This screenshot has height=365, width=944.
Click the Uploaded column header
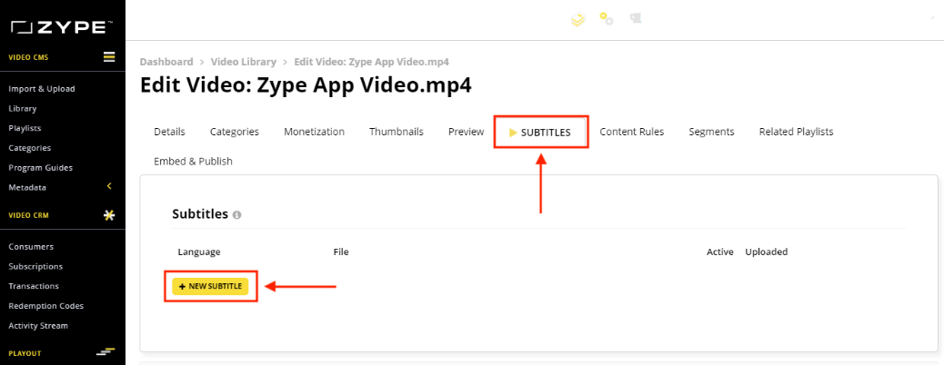click(766, 252)
